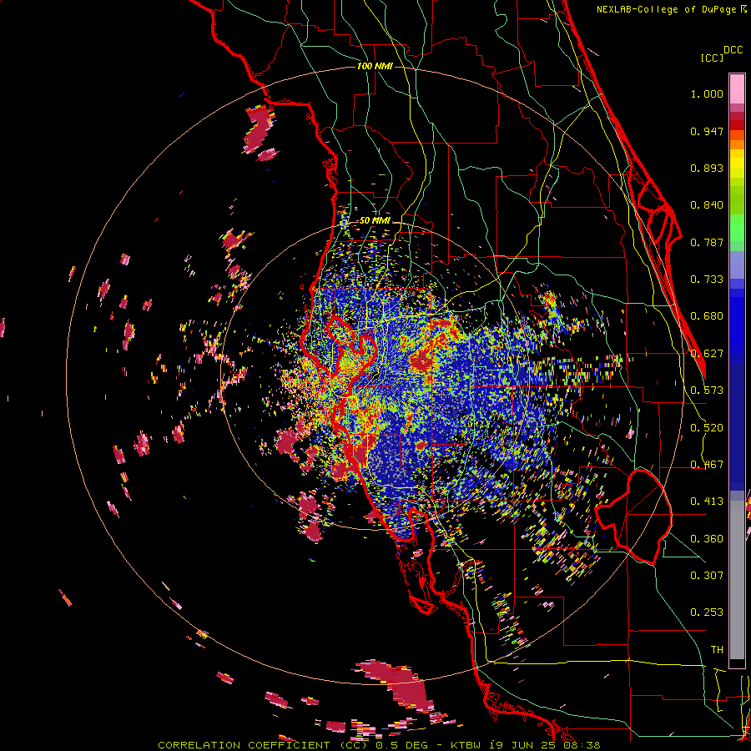Click the 0.787 scale value
This screenshot has height=751, width=751.
point(707,242)
